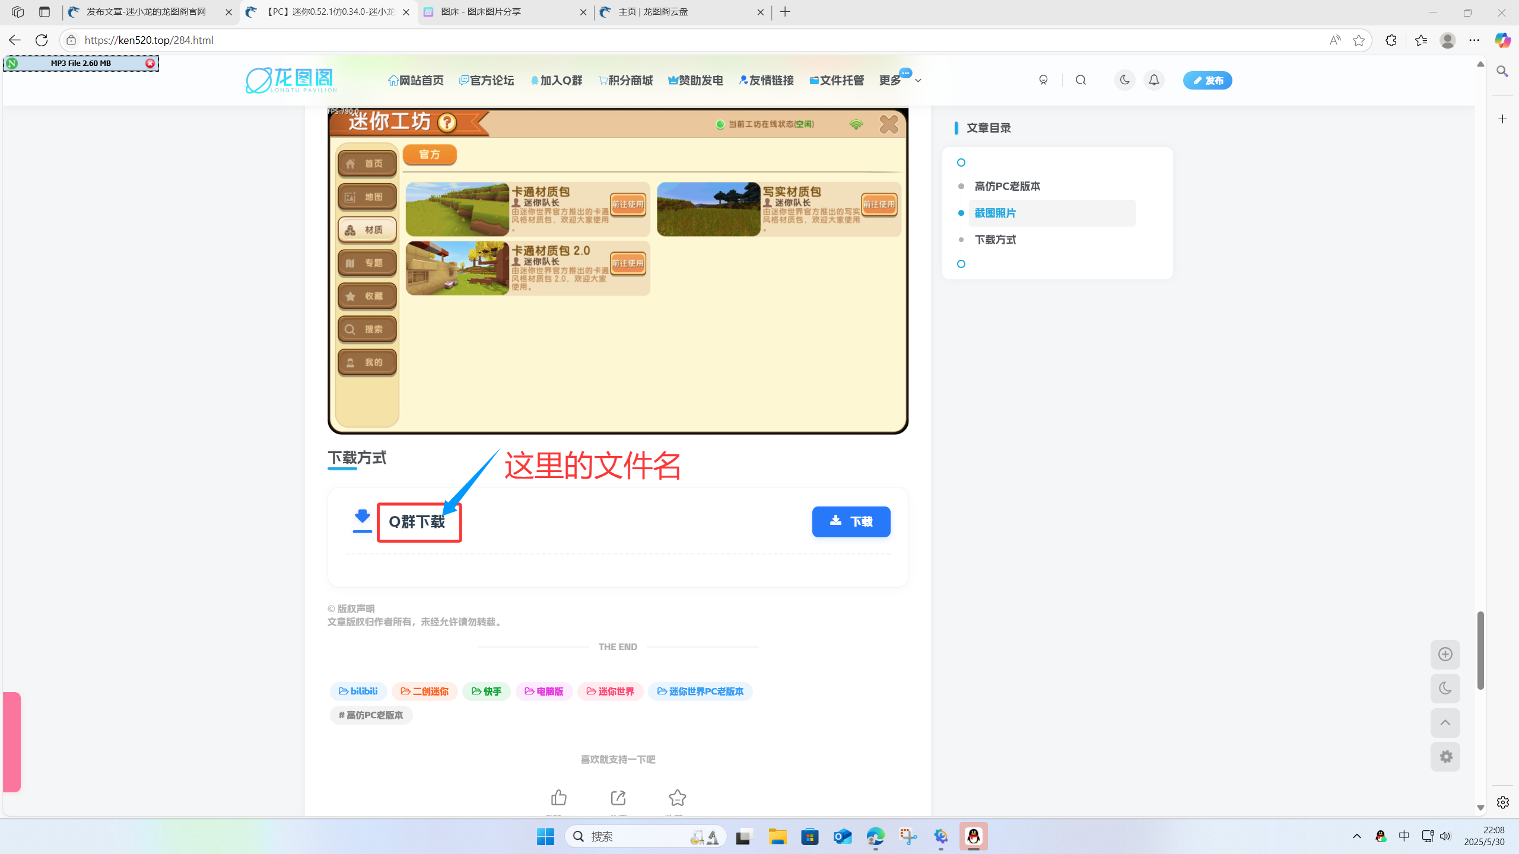Jump to 截图照片 in the table of contents
The width and height of the screenshot is (1519, 854).
pos(995,213)
